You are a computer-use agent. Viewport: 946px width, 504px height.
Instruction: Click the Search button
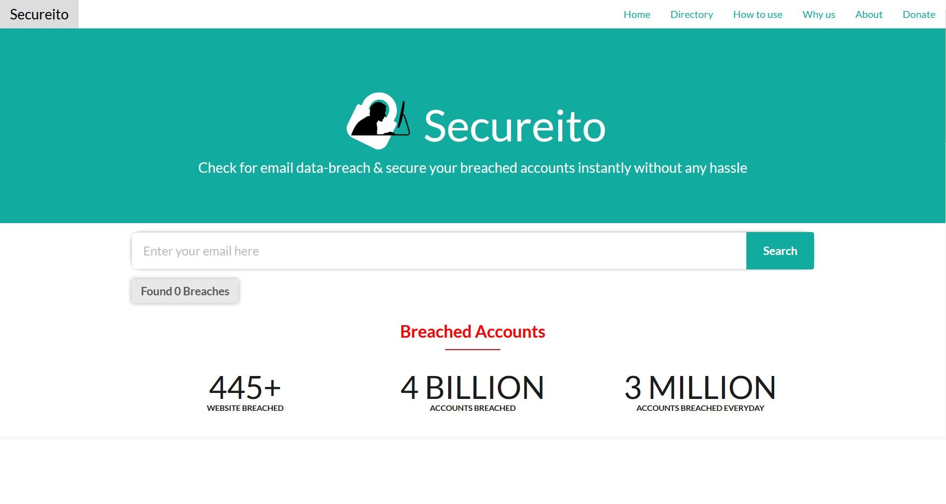point(780,251)
